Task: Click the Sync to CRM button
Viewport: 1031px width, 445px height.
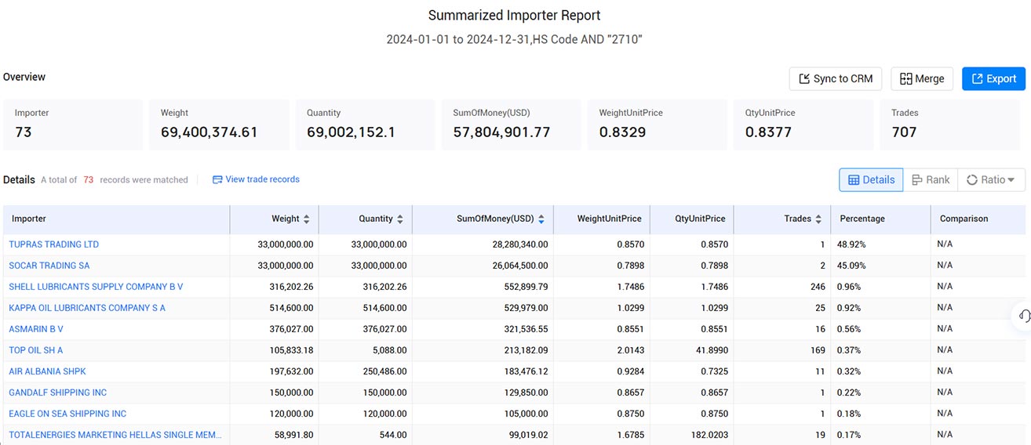Action: (x=836, y=79)
